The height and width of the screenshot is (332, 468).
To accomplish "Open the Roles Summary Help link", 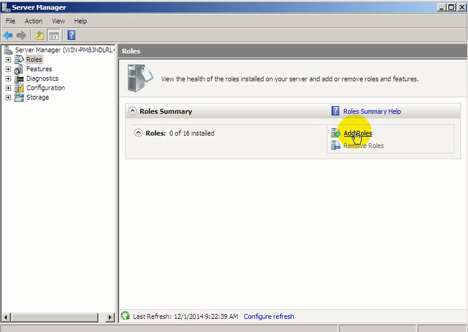I will 372,111.
